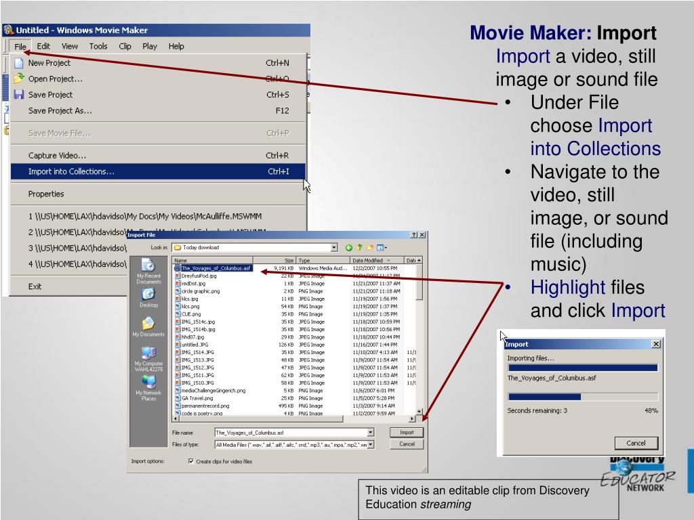Image resolution: width=694 pixels, height=520 pixels.
Task: Click the Create New Folder icon
Action: click(x=369, y=248)
